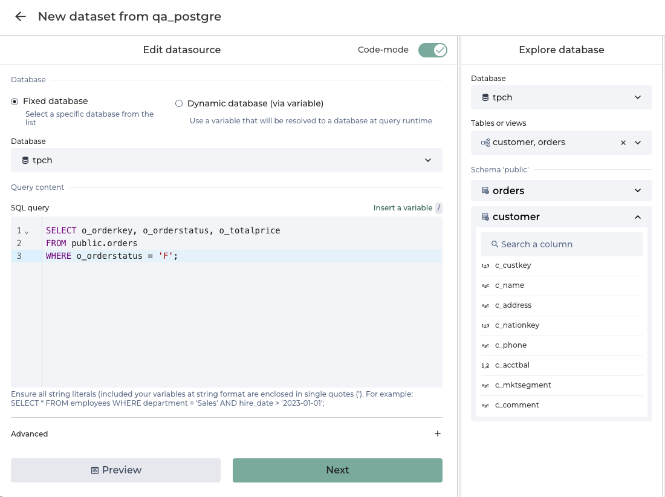Click the table icon next to orders
The width and height of the screenshot is (665, 497).
pos(485,191)
